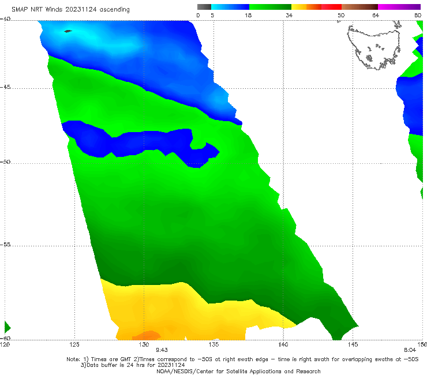This screenshot has width=427, height=375.
Task: Click the brown 50-64 color bar segment
Action: point(359,7)
